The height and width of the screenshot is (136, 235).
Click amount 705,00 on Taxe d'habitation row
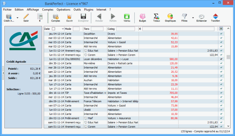pos(174,93)
